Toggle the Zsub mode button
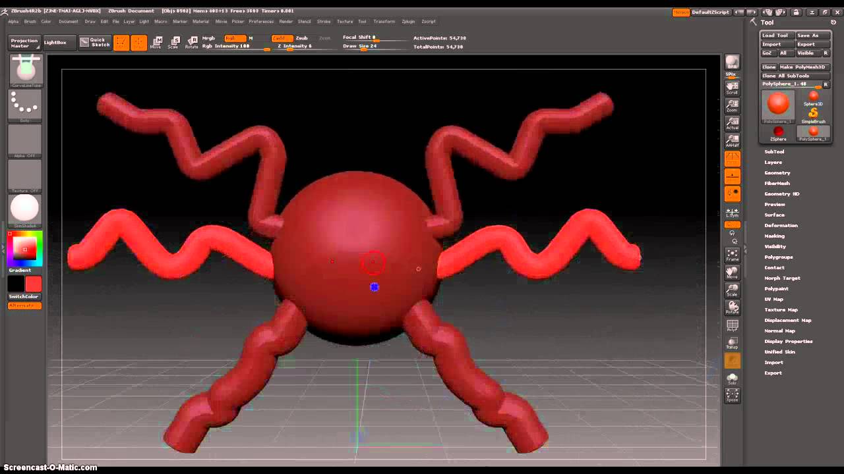Screen dimensions: 844x474 (301, 38)
